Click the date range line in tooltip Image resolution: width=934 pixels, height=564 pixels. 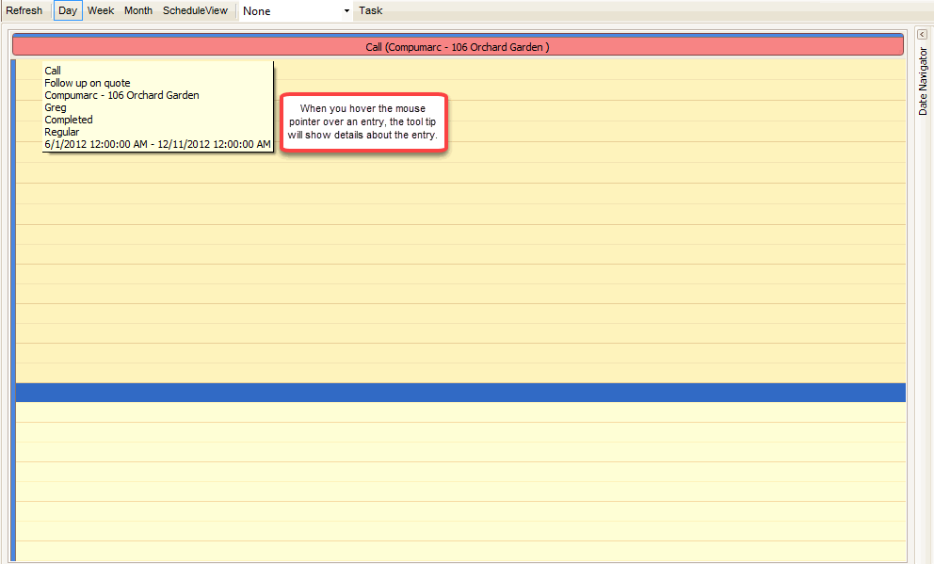(157, 144)
